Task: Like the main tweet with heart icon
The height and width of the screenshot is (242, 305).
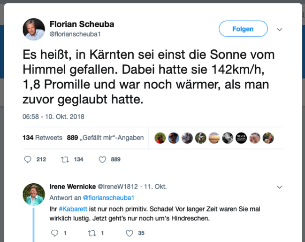Action: (102, 159)
